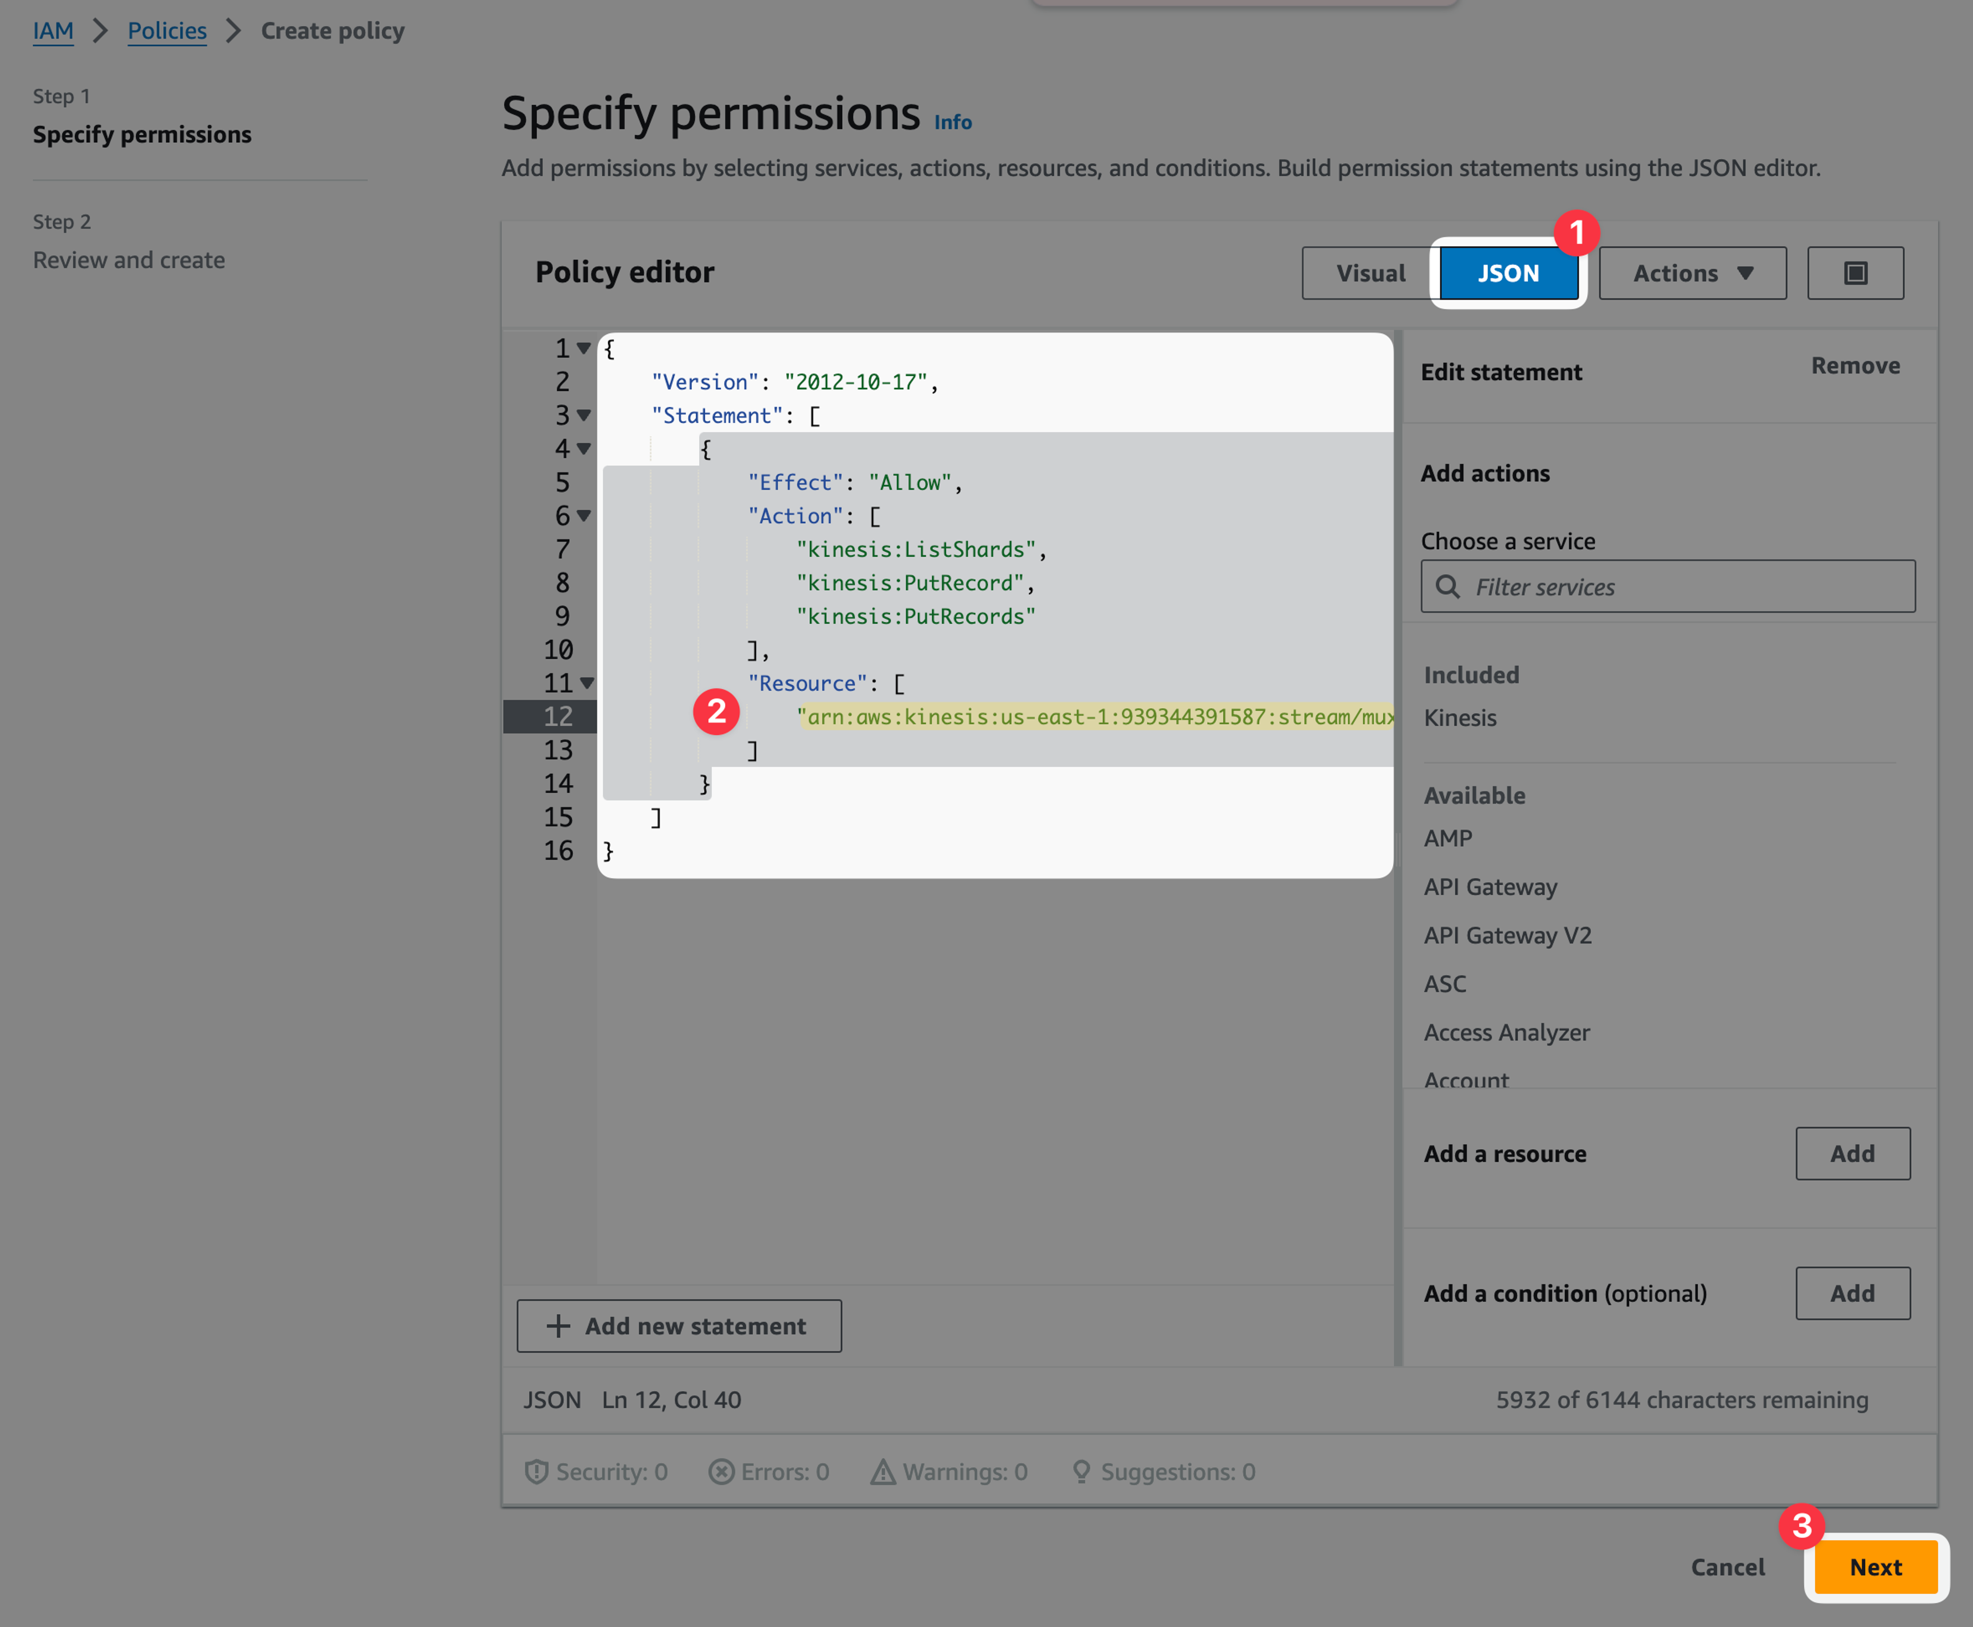Click the vertical divider beside the code editor
The height and width of the screenshot is (1627, 1973).
click(x=1399, y=847)
